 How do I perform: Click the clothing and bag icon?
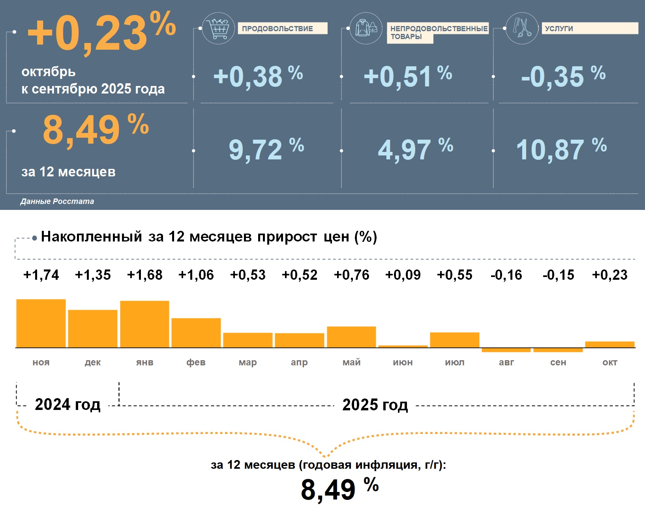point(366,28)
